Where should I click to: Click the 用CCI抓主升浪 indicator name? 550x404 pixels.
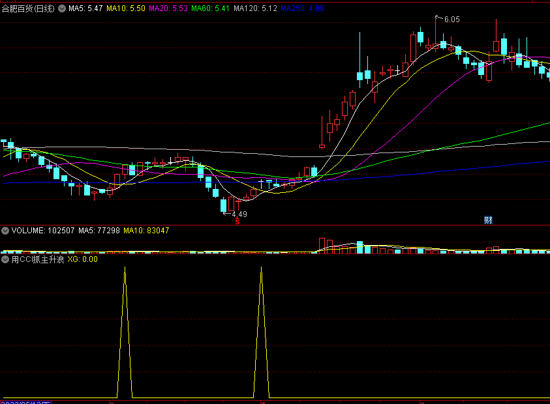point(38,259)
